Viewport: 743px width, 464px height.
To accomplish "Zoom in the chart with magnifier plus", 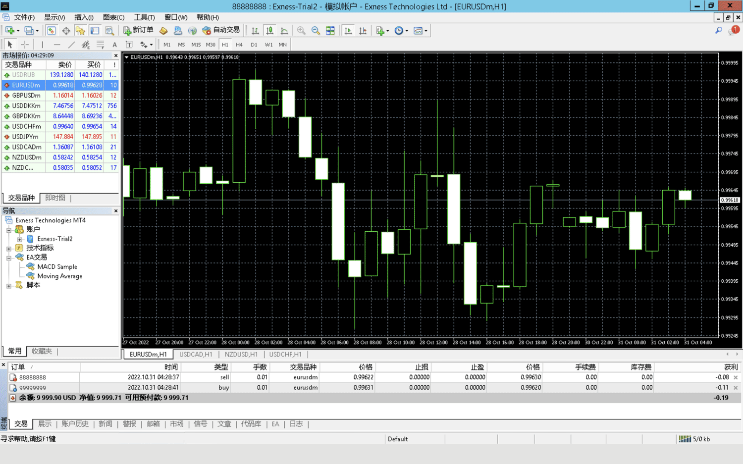I will (x=301, y=31).
